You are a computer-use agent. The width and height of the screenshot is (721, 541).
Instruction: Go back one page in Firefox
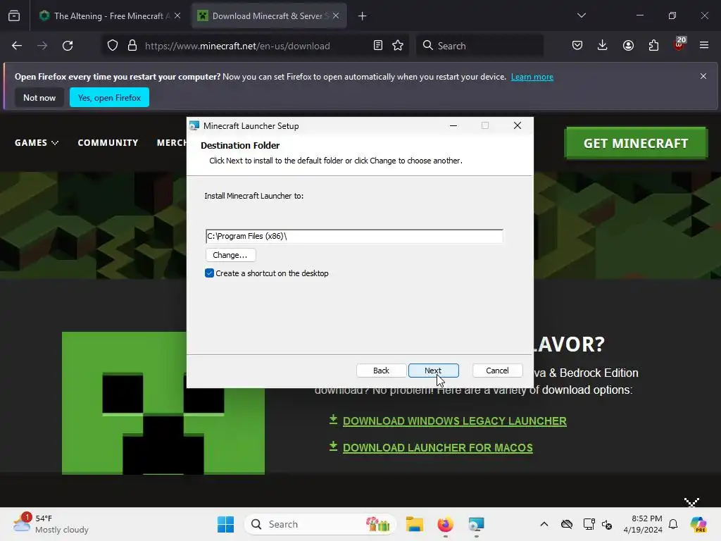point(17,46)
